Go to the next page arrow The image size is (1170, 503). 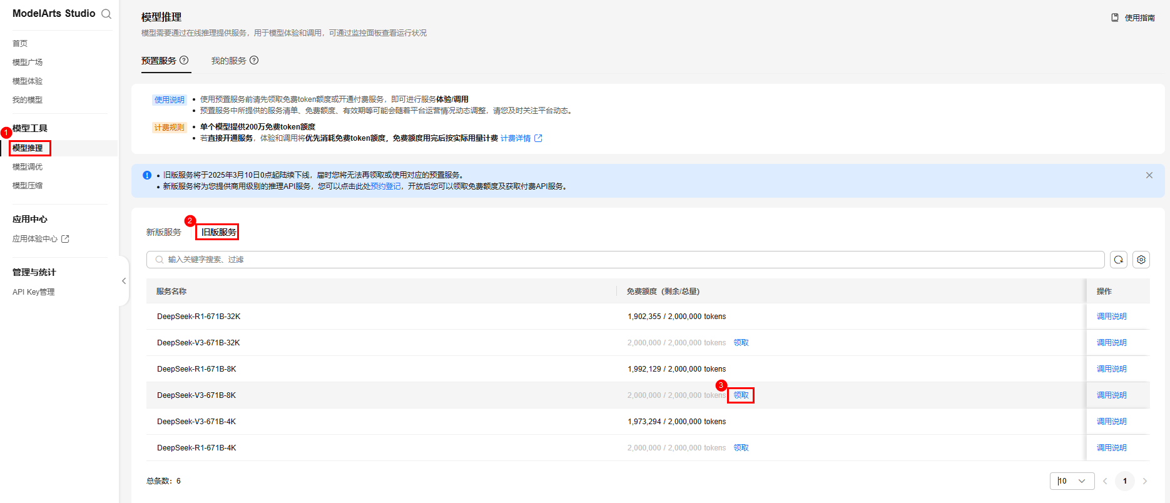pos(1145,481)
